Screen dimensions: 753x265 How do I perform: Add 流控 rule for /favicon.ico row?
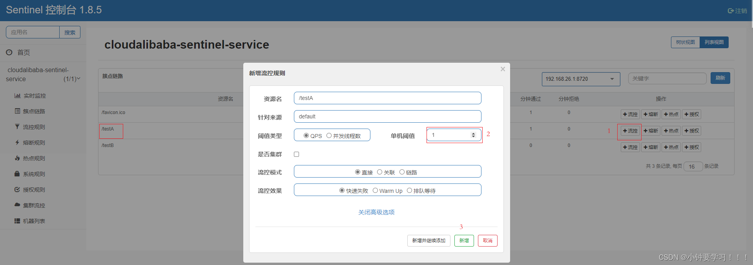pyautogui.click(x=630, y=114)
